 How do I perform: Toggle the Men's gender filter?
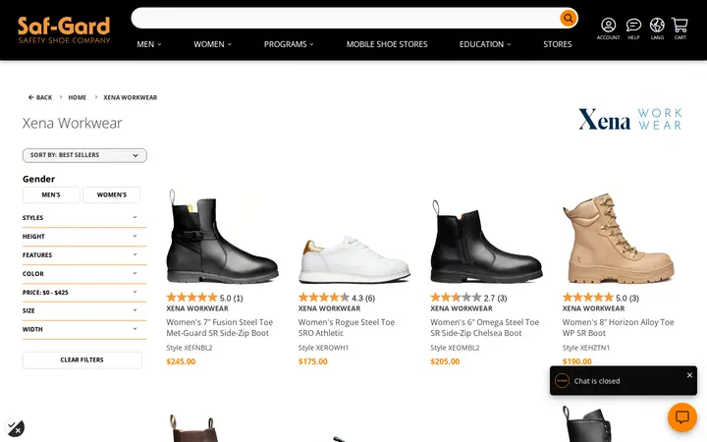point(51,194)
